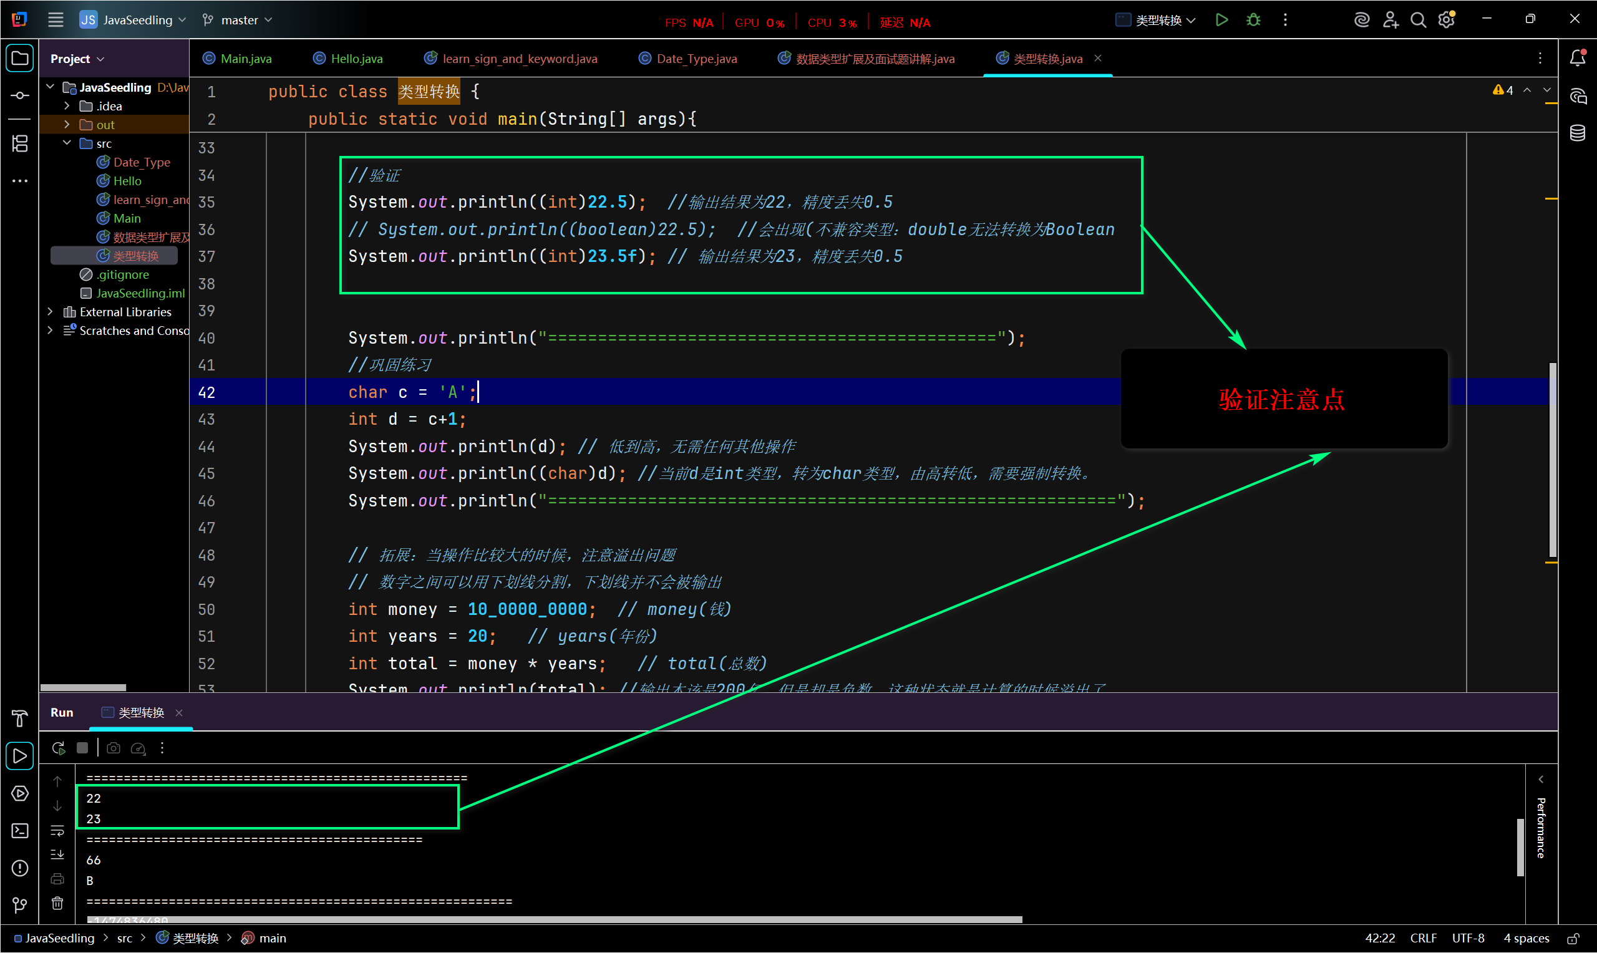Expand Scratches and Consoles
The width and height of the screenshot is (1597, 953).
click(51, 330)
